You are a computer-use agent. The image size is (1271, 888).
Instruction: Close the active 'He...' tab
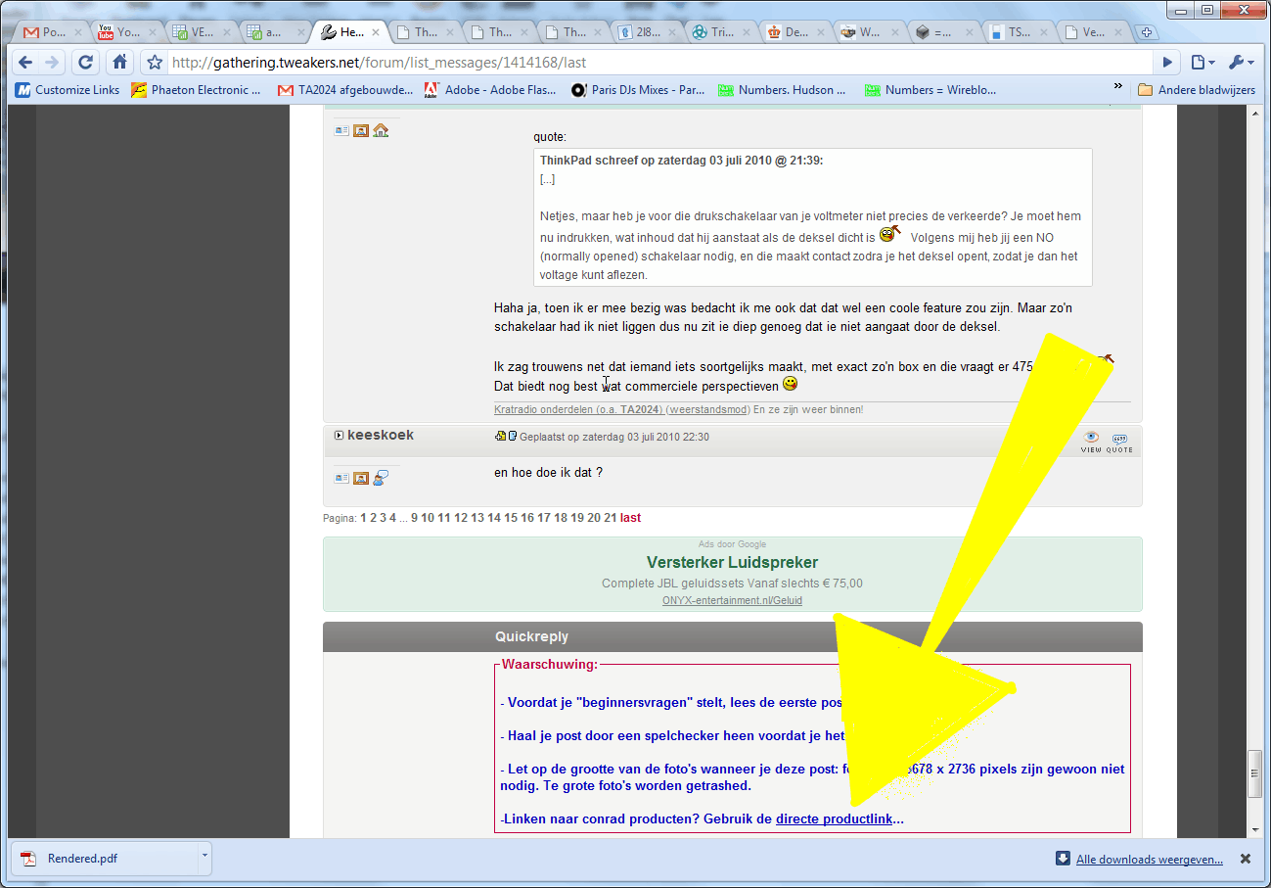point(376,32)
